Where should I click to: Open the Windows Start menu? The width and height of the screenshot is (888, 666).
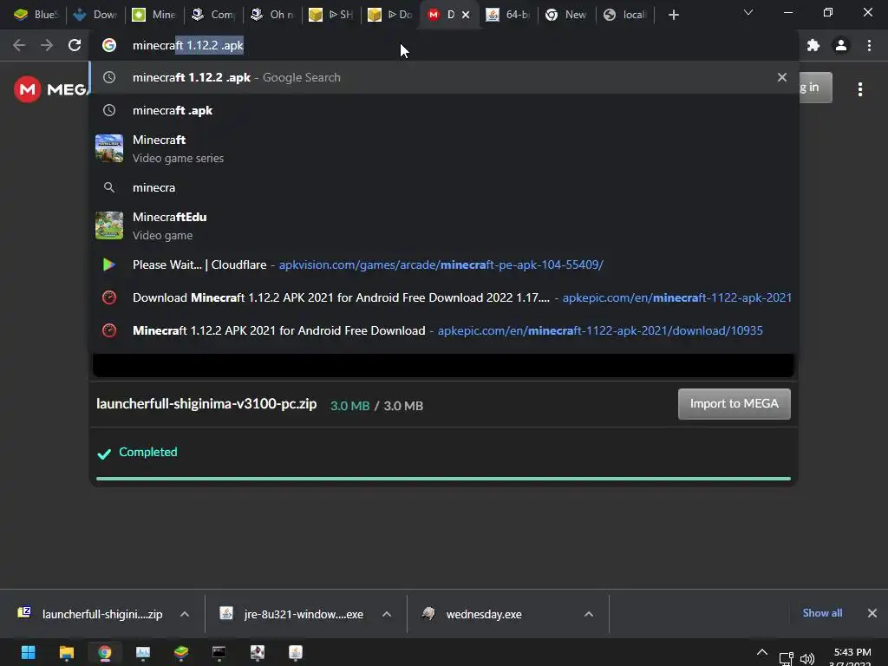[x=28, y=652]
